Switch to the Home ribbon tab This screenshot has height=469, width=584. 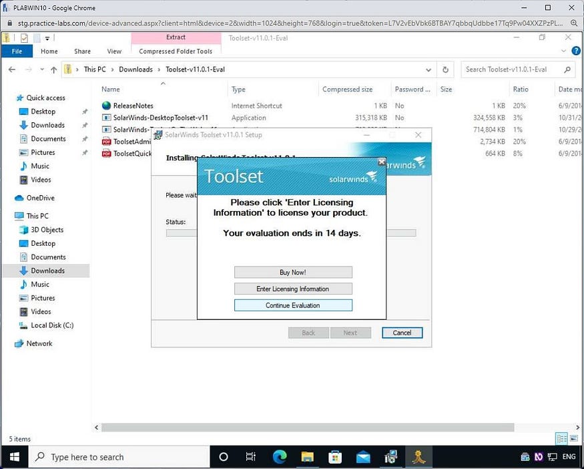pyautogui.click(x=49, y=51)
